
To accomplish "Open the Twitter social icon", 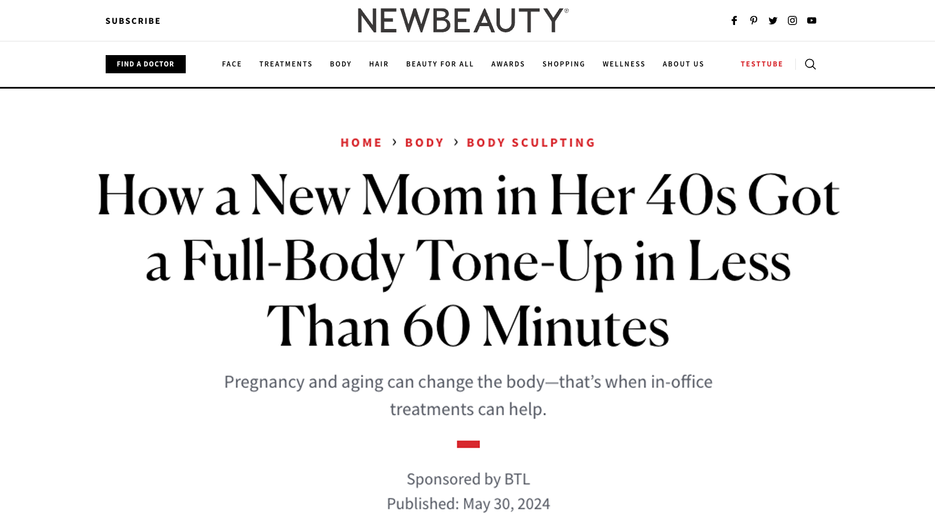I will (x=773, y=20).
